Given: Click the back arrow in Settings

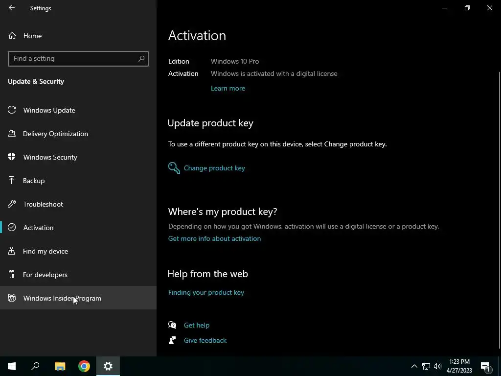Looking at the screenshot, I should click(12, 8).
